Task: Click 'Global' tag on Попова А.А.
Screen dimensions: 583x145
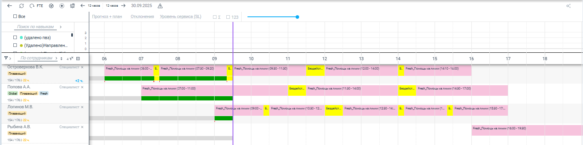Action: [13, 94]
